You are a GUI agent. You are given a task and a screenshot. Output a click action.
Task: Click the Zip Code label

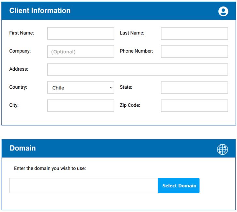click(x=130, y=105)
